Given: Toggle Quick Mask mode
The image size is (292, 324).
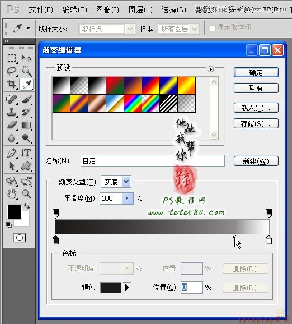Looking at the screenshot, I should click(20, 238).
